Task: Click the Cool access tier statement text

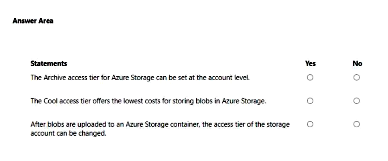Action: (148, 101)
